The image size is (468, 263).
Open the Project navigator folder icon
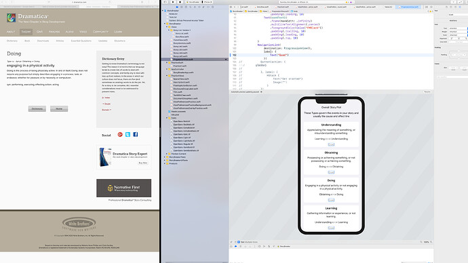[x=177, y=7]
